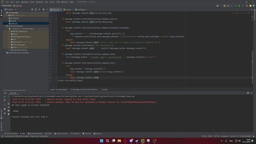Open the Services tool window
The image size is (256, 144).
98,133
